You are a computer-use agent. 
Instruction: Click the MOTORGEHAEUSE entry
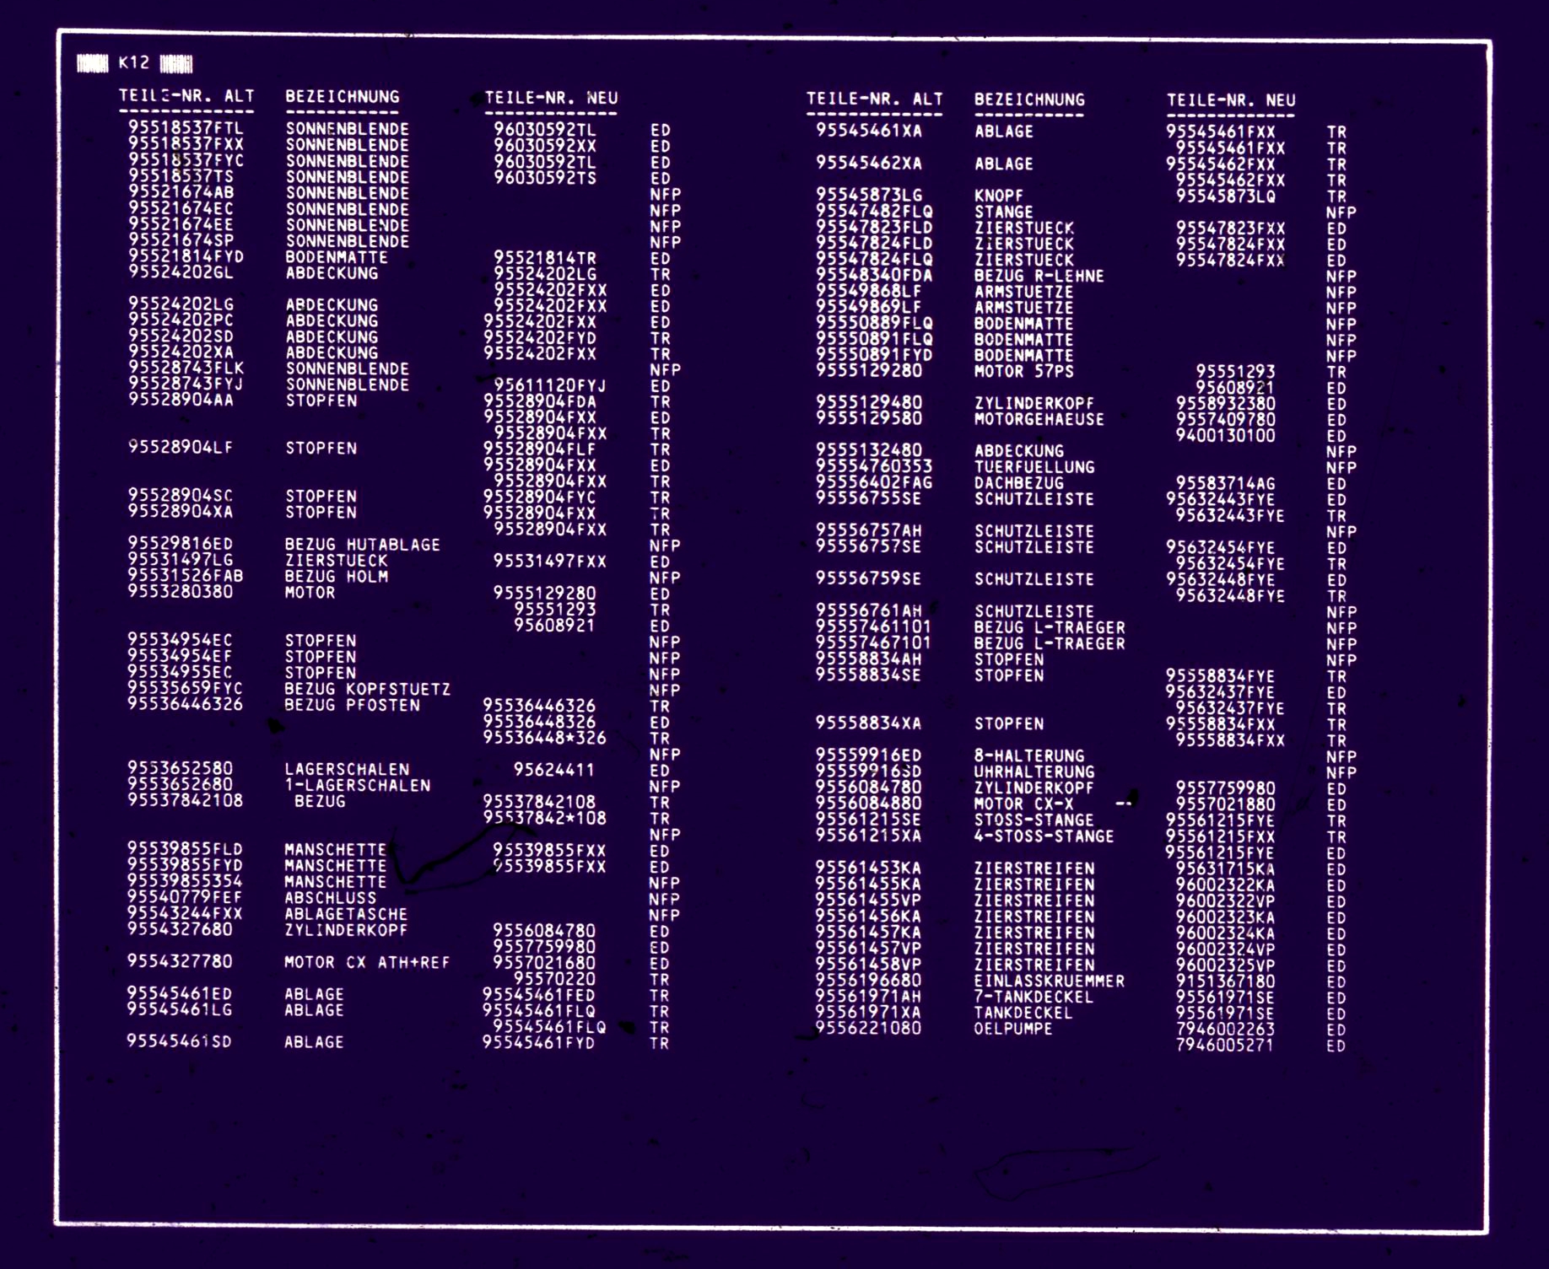point(1039,419)
